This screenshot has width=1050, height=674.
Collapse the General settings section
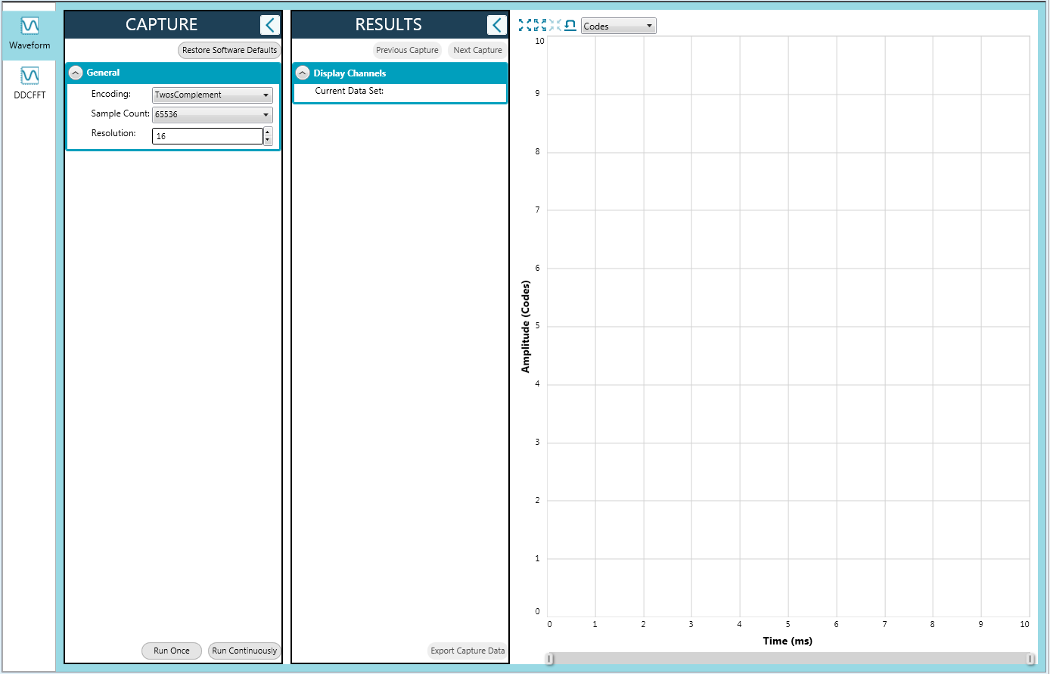click(x=76, y=73)
